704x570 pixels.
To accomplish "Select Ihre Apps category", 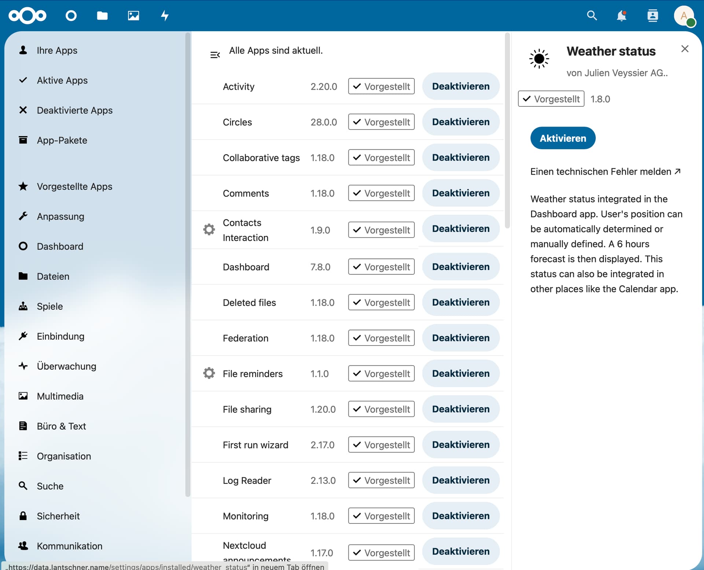I will [x=95, y=50].
